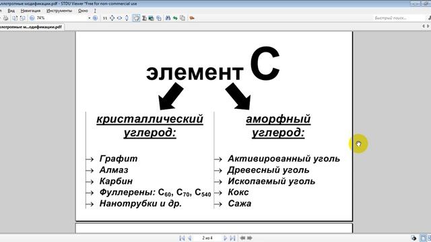431x242 pixels.
Task: Click the text "Ископаемый уголь"
Action: point(271,181)
